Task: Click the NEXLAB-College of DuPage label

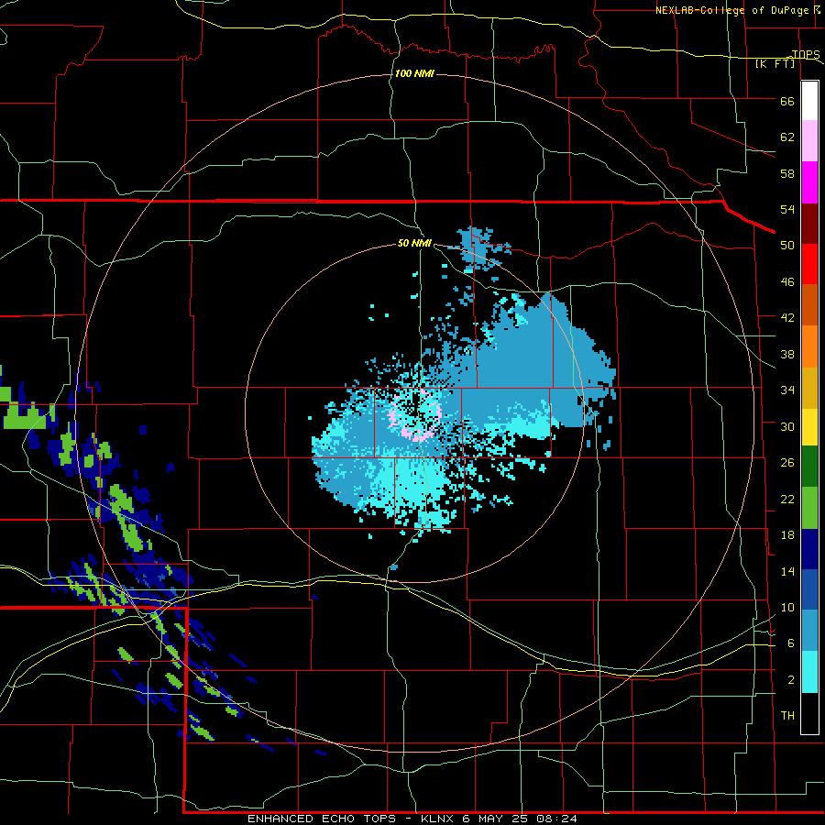Action: point(734,10)
